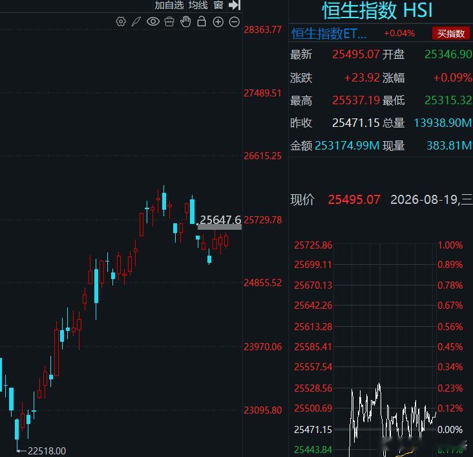
Task: Zoom in with plus circle icon
Action: [218, 22]
